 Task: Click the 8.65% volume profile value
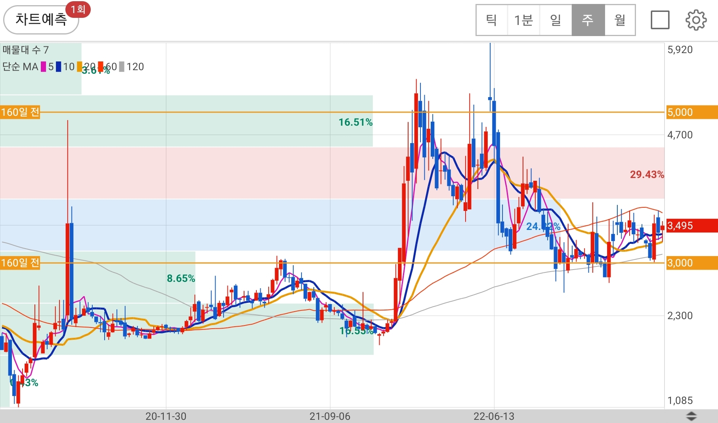tap(181, 278)
